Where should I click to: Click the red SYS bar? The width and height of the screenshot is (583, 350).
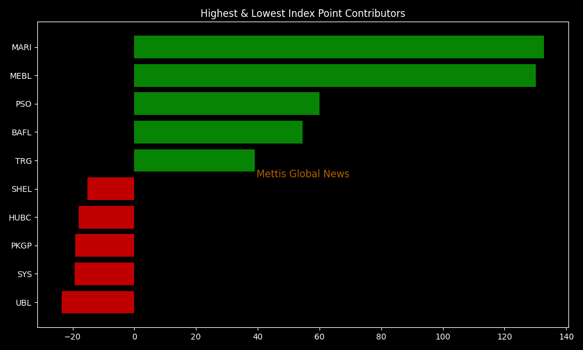pos(104,274)
